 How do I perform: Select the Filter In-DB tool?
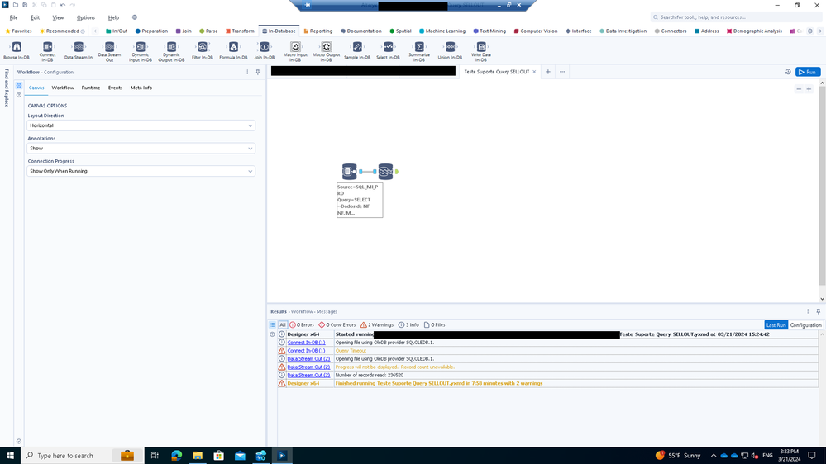(x=203, y=51)
